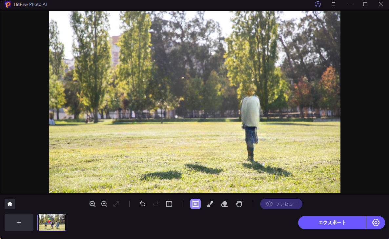Toggle the before/after compare view
The width and height of the screenshot is (389, 239).
click(169, 204)
